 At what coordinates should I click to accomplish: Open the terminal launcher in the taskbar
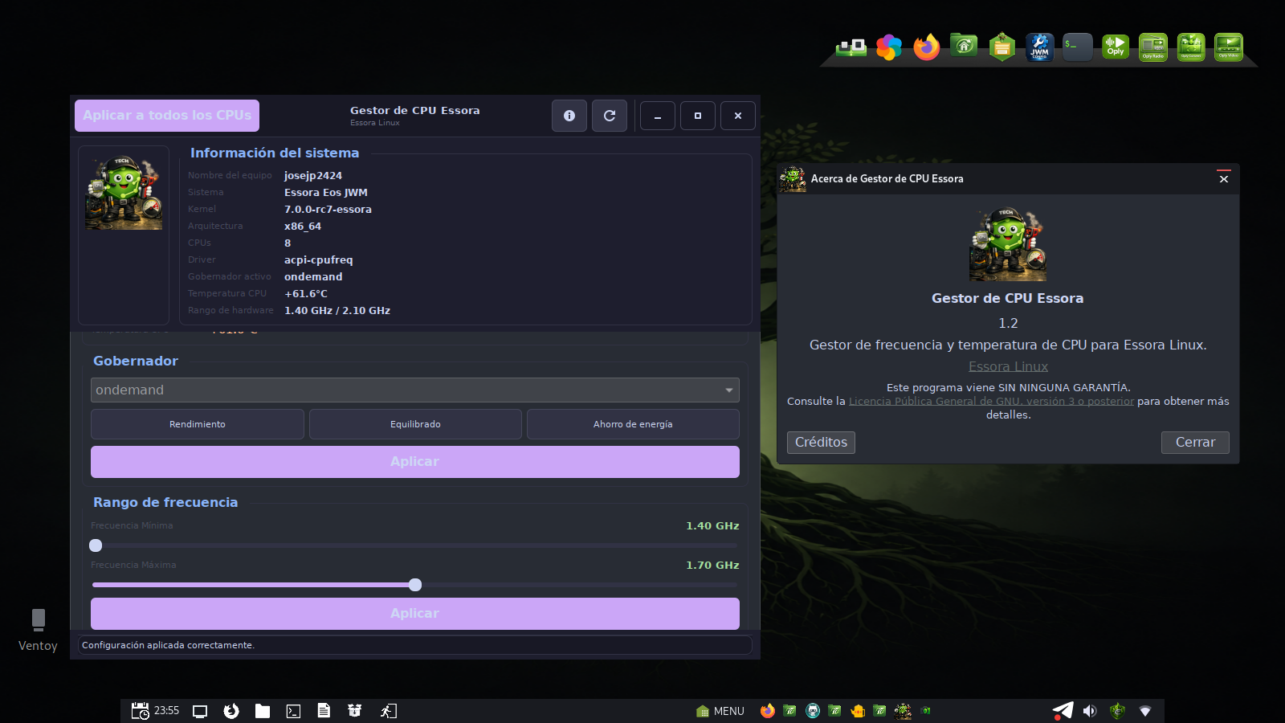click(293, 711)
